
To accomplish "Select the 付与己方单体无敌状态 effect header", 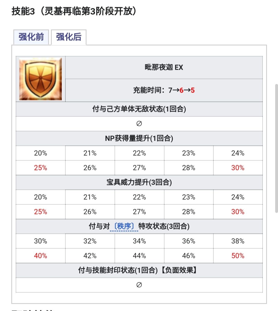I will coord(139,109).
